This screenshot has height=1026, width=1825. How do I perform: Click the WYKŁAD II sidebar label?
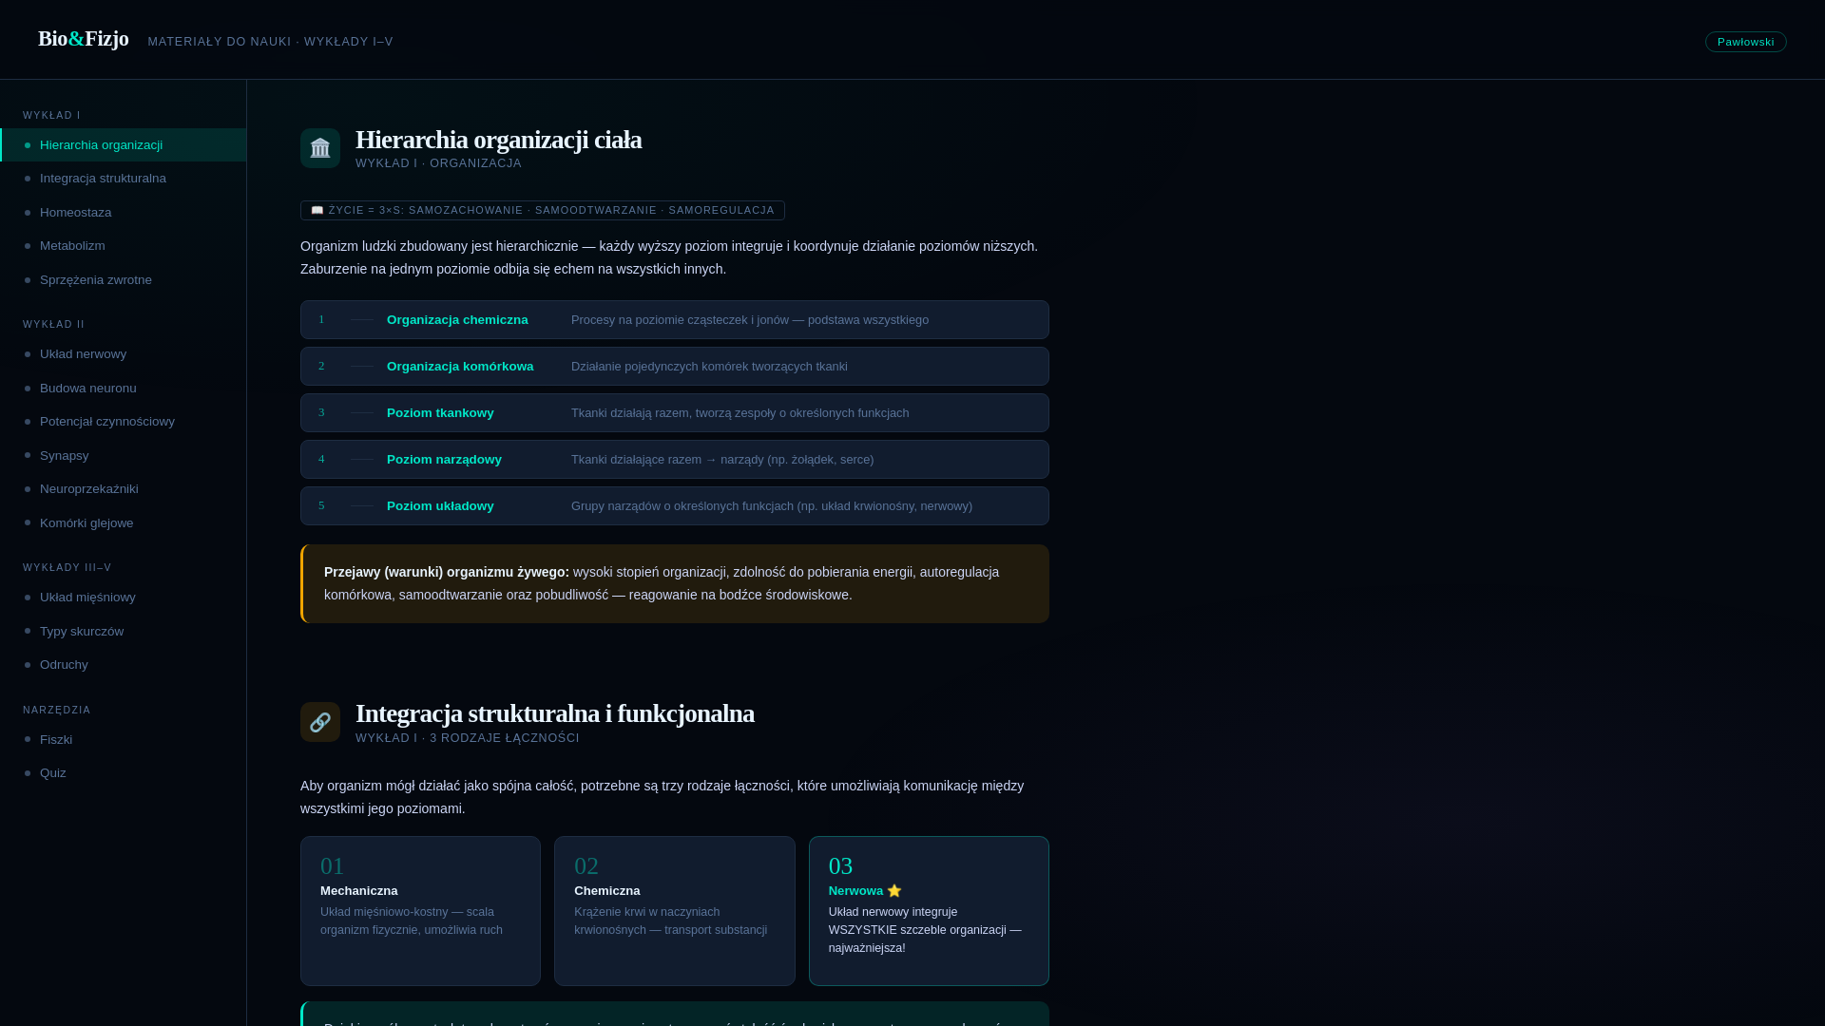click(54, 324)
